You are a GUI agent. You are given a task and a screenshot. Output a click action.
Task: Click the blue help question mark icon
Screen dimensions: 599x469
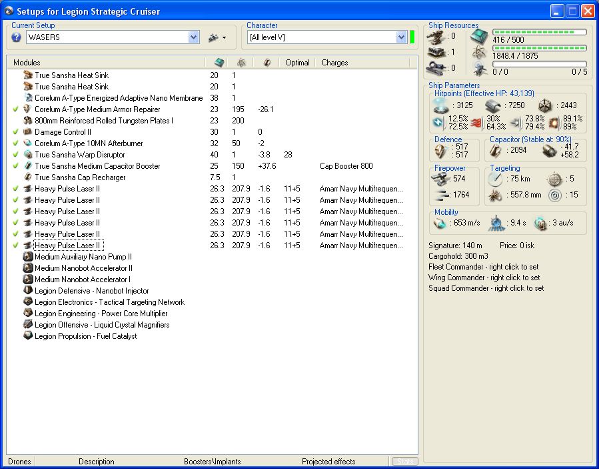coord(17,37)
